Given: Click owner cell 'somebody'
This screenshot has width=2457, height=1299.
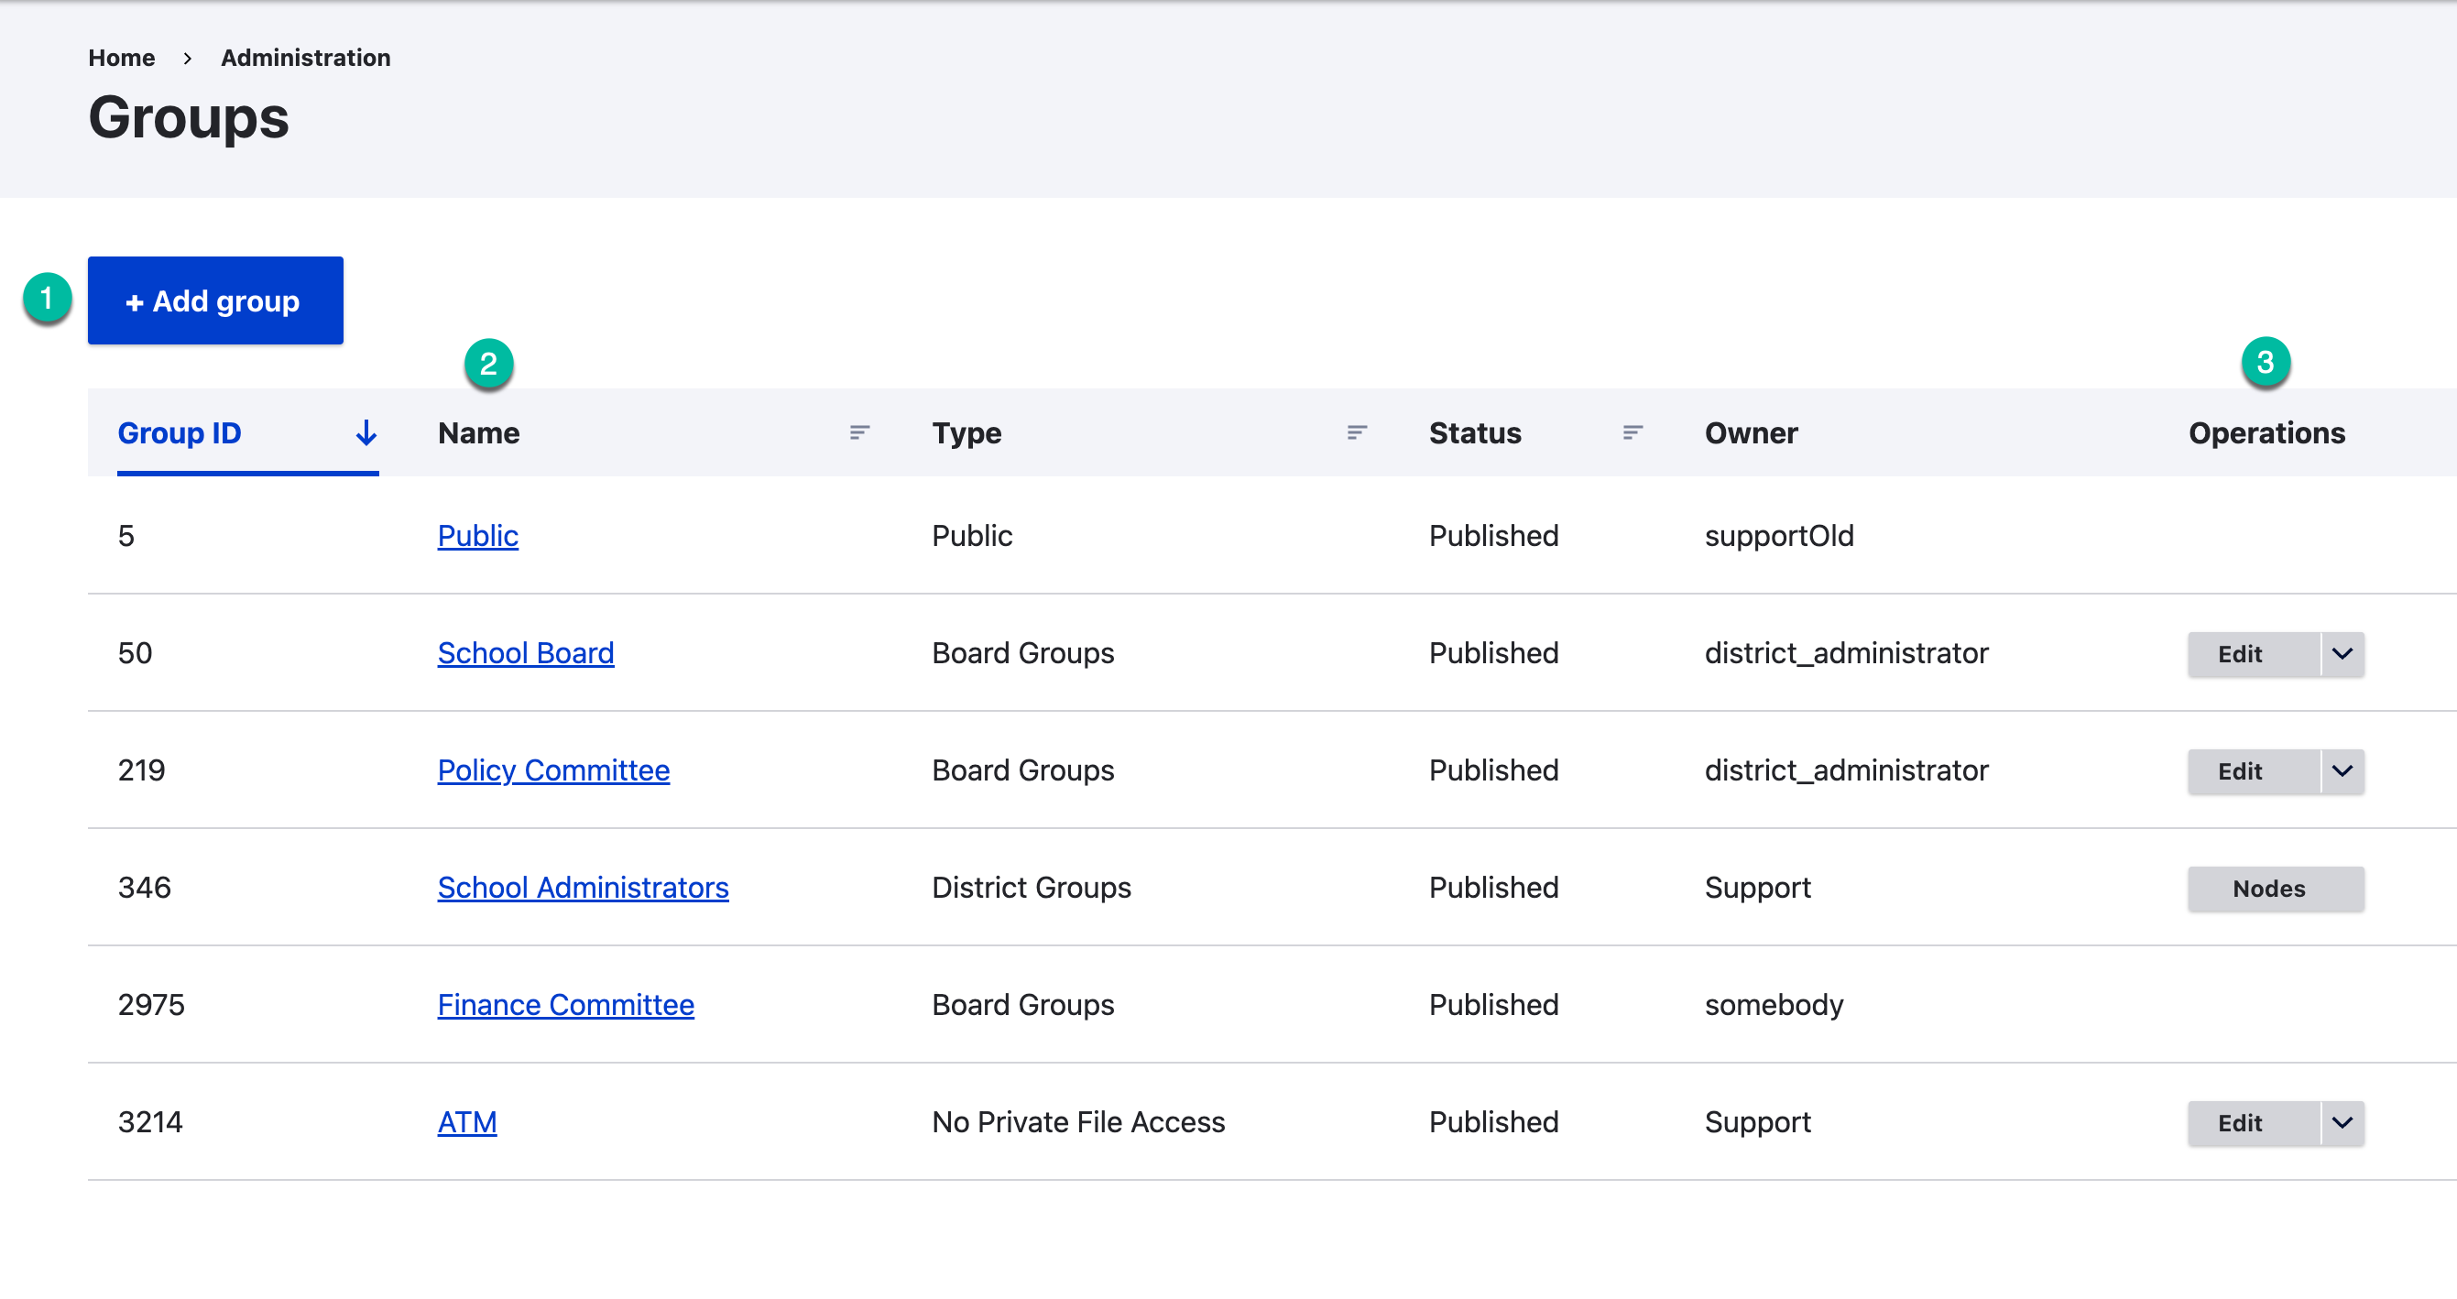Looking at the screenshot, I should [x=1773, y=1004].
